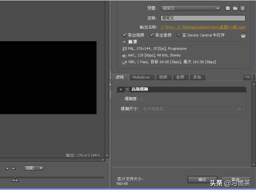
Task: Click the 560 KB estimated file size value
Action: click(x=122, y=184)
